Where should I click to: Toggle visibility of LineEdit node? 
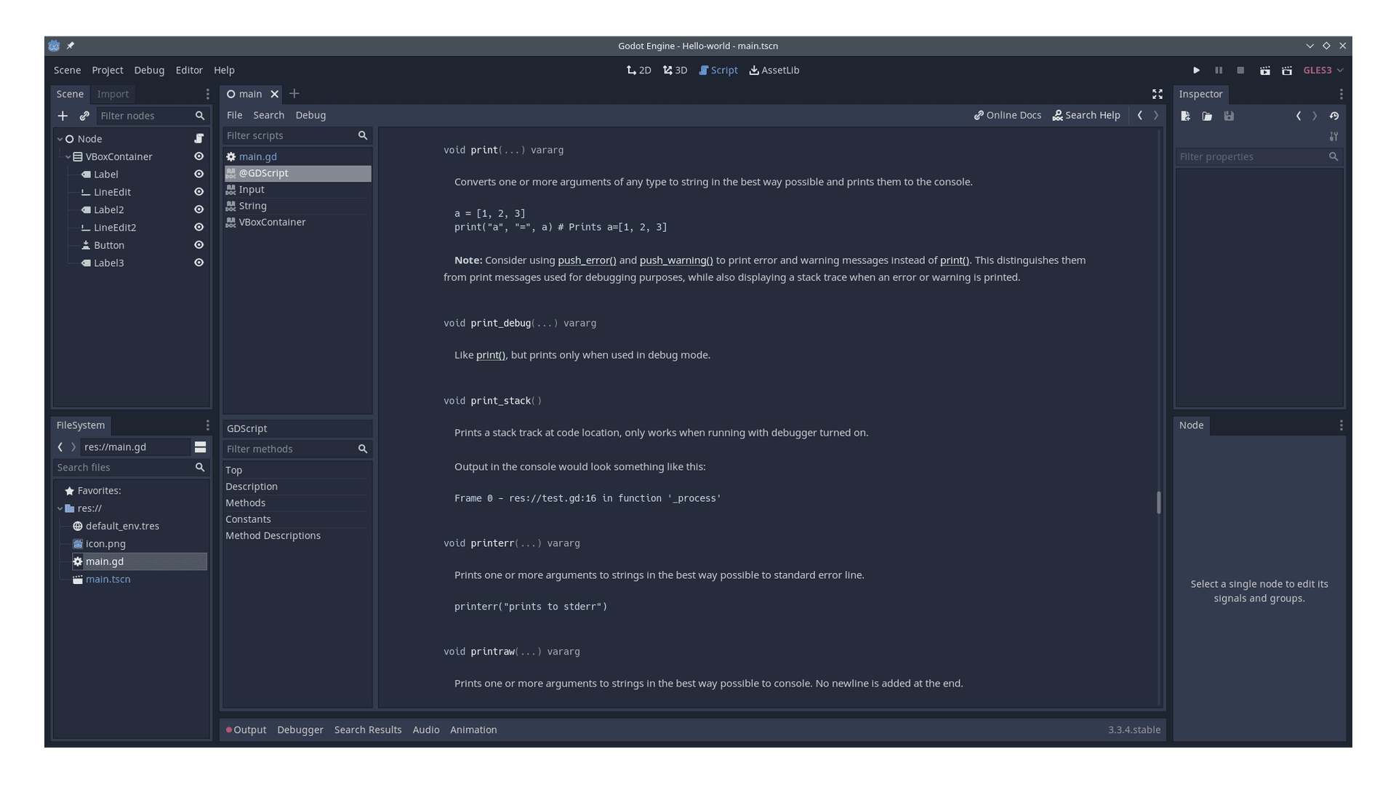tap(198, 192)
